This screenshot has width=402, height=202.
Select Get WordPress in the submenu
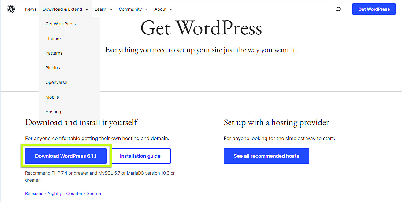coord(61,24)
